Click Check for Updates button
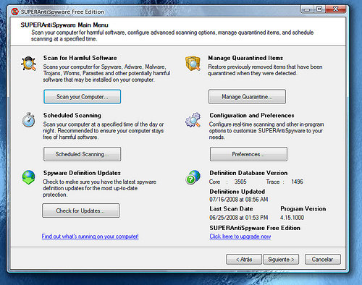 [80, 210]
